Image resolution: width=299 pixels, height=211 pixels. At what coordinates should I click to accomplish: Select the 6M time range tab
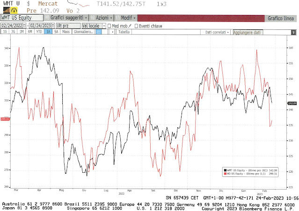click(30, 32)
